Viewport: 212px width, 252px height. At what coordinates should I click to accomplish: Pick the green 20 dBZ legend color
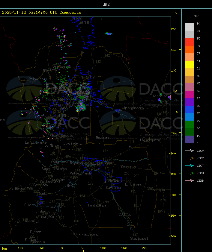pos(189,124)
